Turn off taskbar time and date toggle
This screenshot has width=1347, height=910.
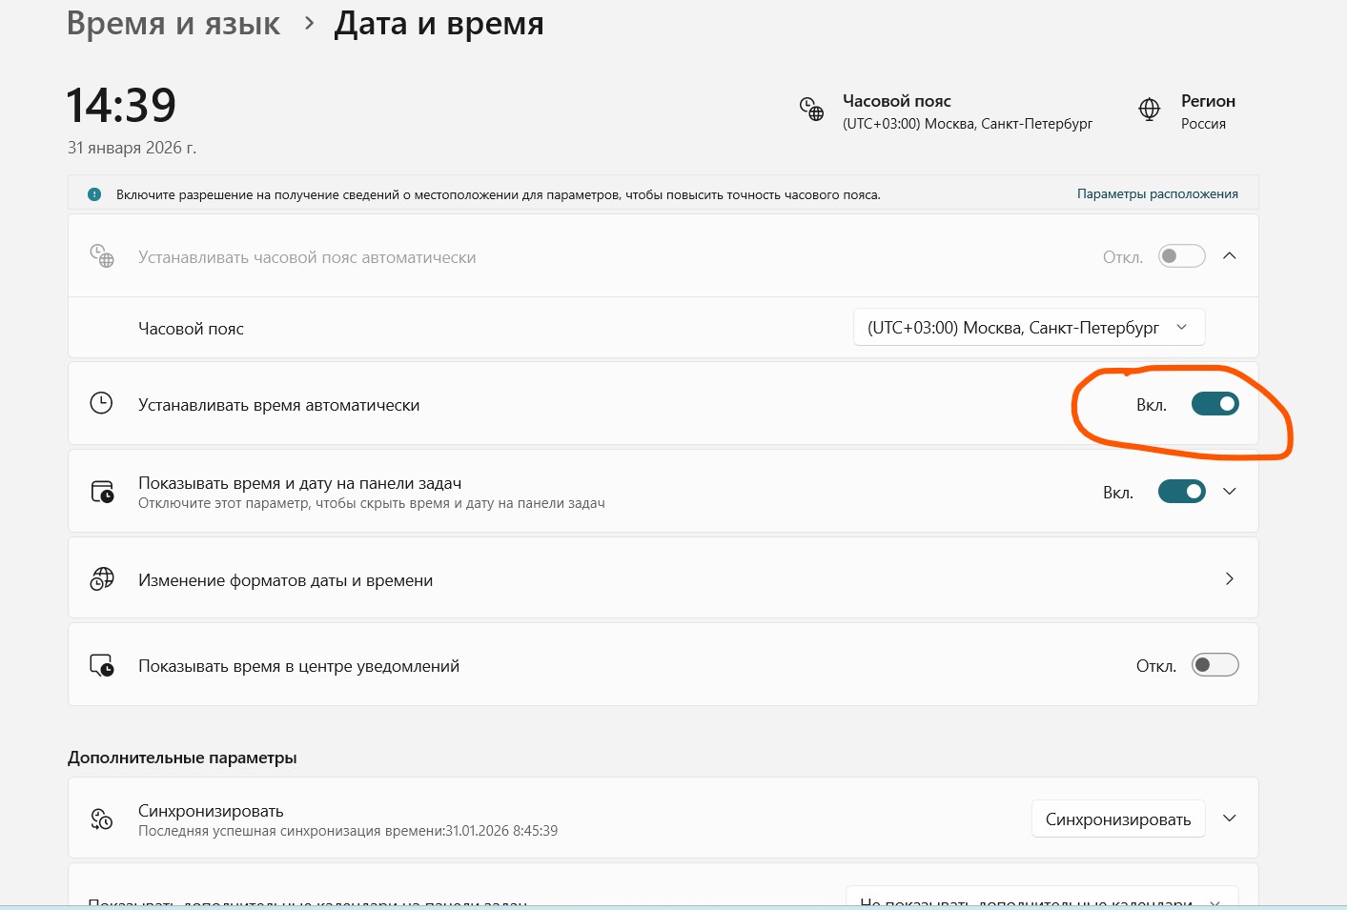[1181, 492]
